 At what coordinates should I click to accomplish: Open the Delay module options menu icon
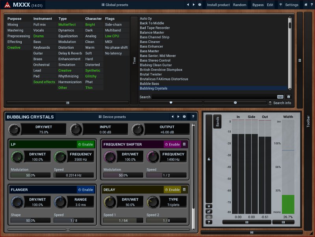pos(184,189)
